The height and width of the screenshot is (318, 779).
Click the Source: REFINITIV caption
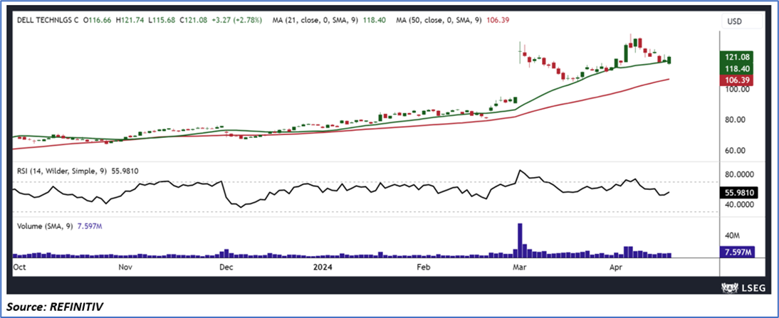[x=53, y=307]
